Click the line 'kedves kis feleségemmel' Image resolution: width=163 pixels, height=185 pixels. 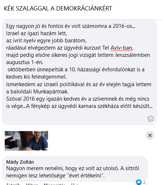(x=36, y=77)
